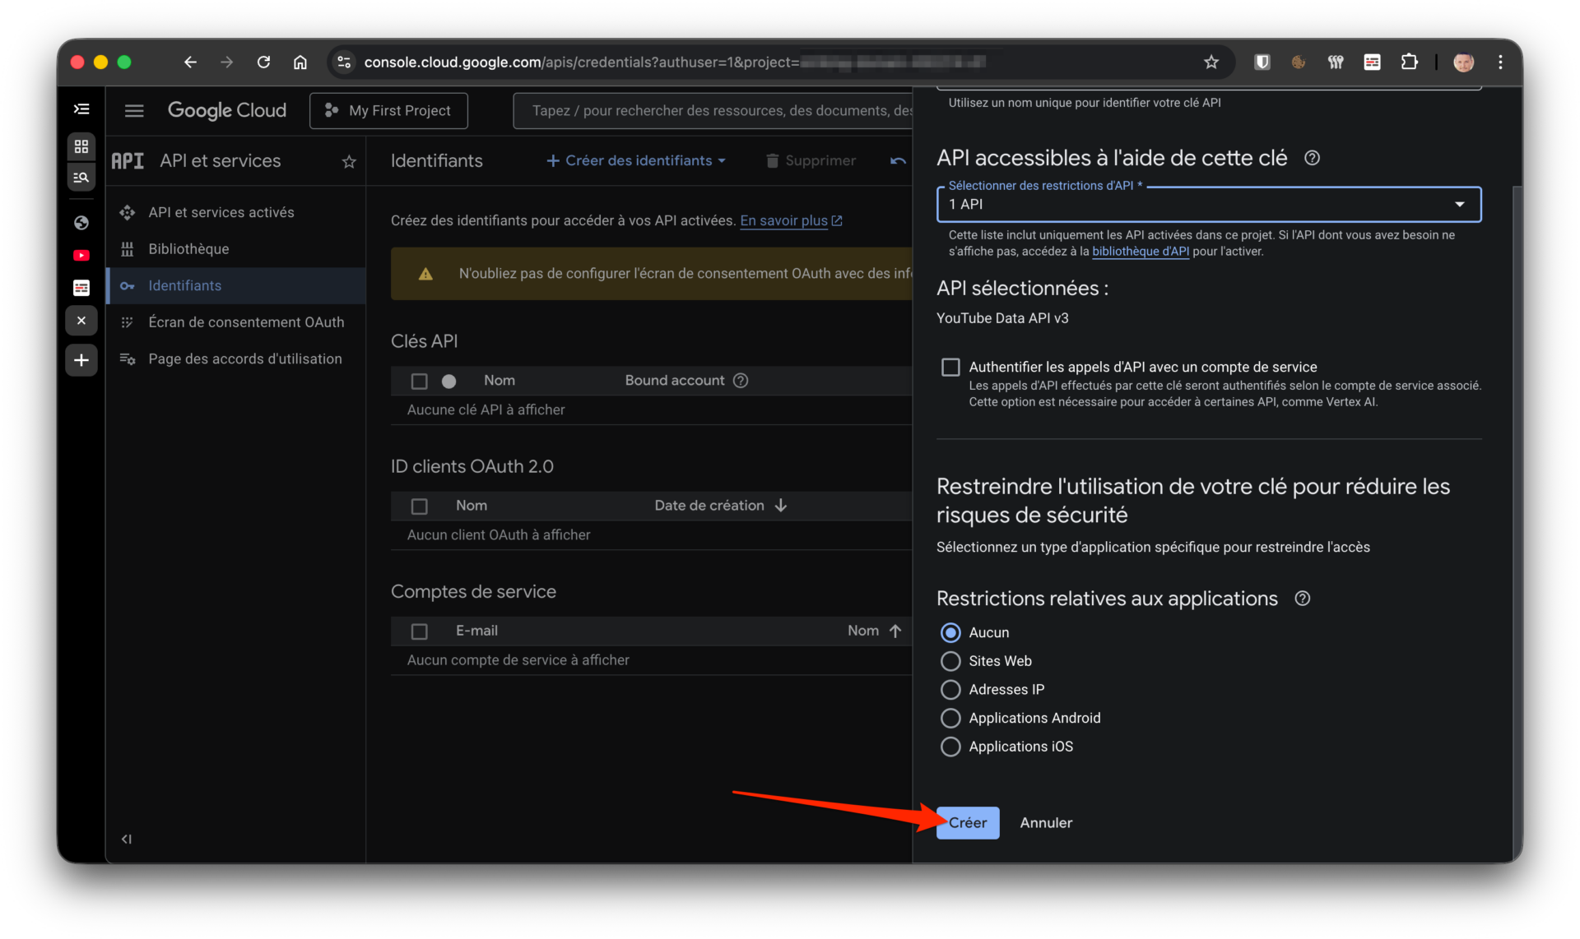Select the Aucun radio option

(950, 632)
